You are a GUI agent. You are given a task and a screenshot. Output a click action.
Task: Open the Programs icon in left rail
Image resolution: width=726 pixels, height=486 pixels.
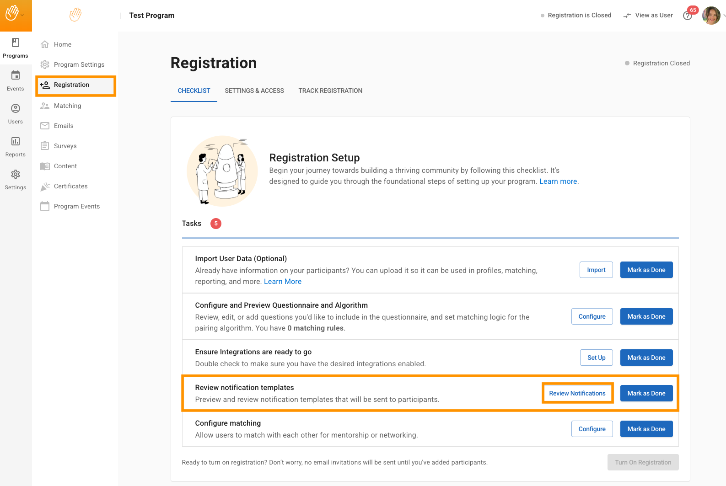coord(16,43)
